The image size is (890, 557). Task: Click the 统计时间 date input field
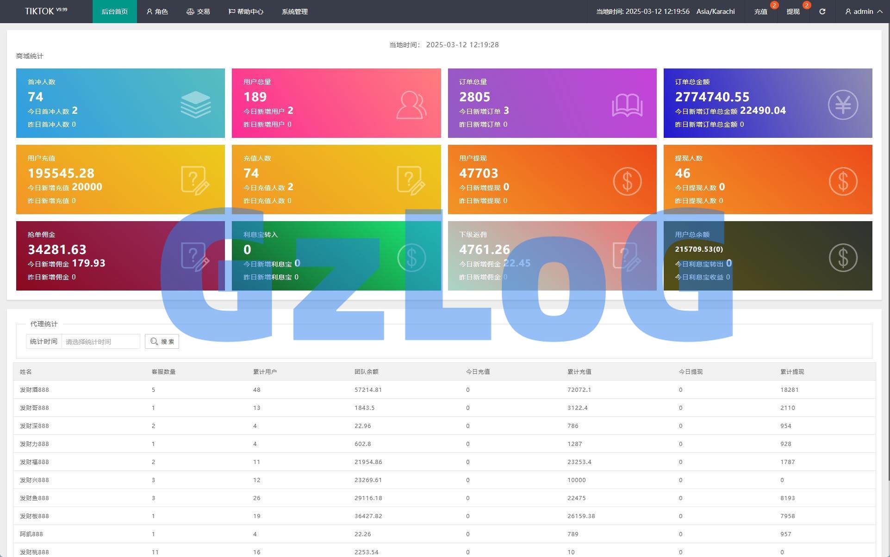pyautogui.click(x=100, y=341)
